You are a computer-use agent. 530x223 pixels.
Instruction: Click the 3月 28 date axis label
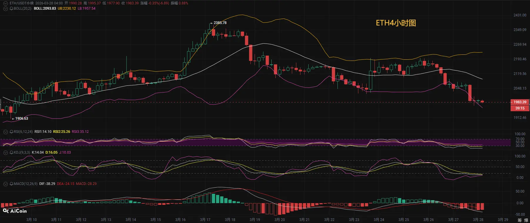pos(478,220)
